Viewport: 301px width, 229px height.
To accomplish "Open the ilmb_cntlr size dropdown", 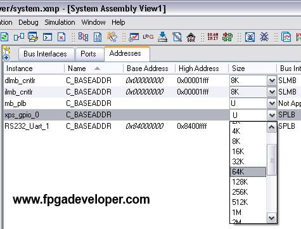I will (272, 92).
